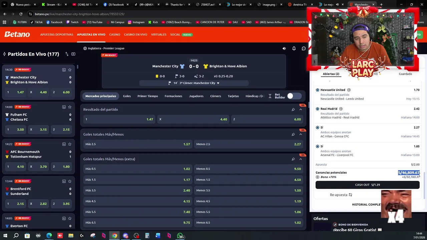Favorite the Fulham FC match with star
The image size is (427, 240).
(70, 107)
